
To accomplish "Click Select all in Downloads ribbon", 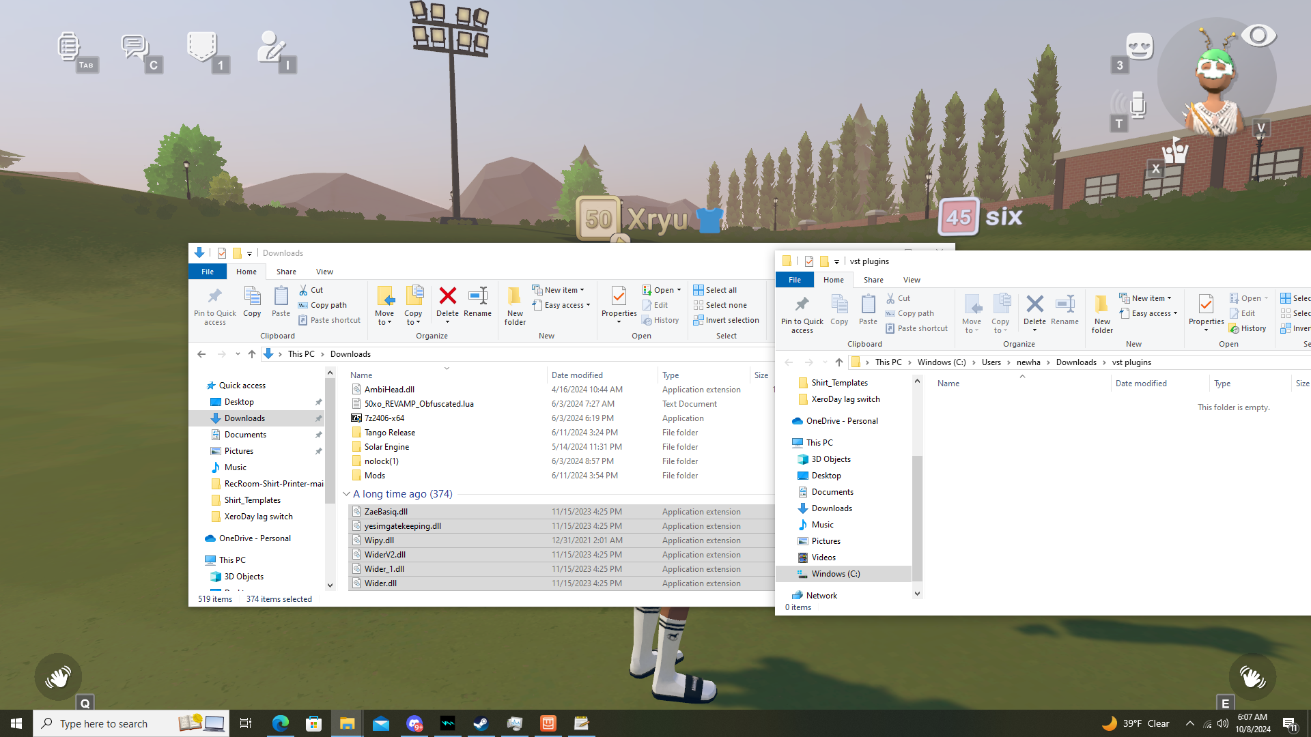I will tap(720, 290).
